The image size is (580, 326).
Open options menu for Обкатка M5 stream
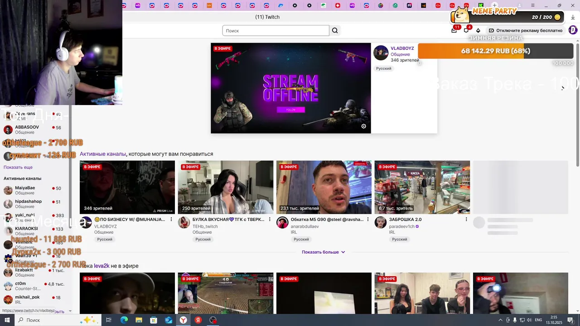(x=368, y=220)
